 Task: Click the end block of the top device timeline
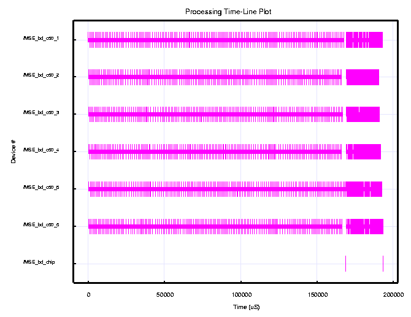364,40
